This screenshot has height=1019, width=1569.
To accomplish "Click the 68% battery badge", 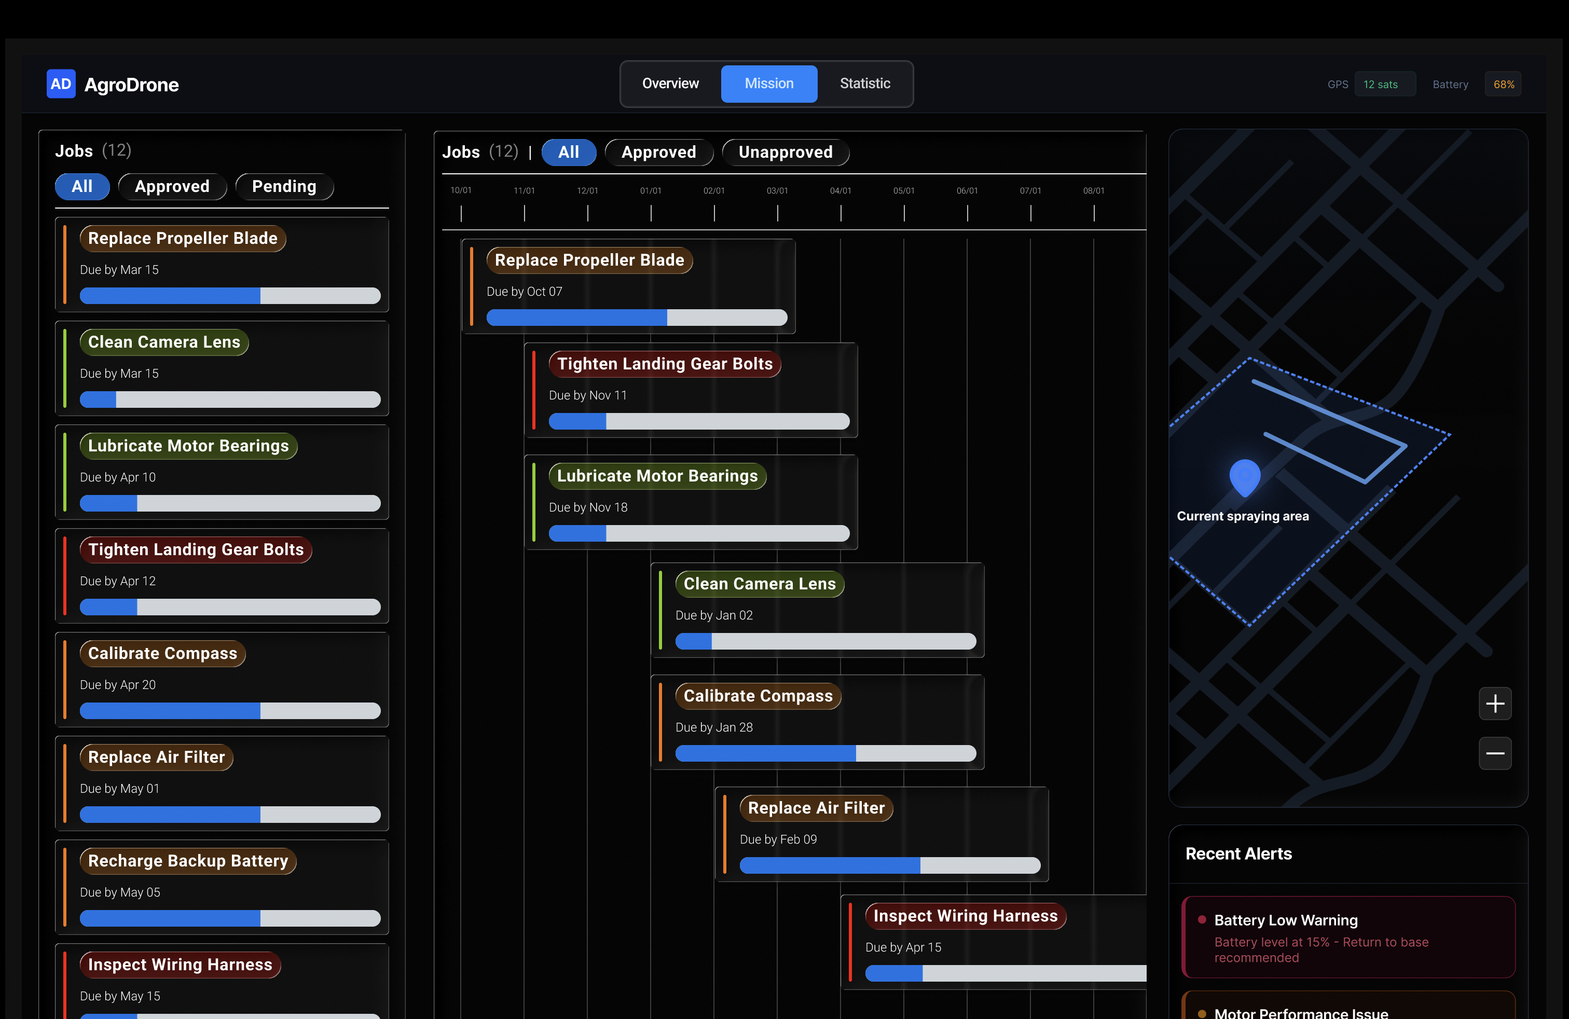I will (1503, 85).
